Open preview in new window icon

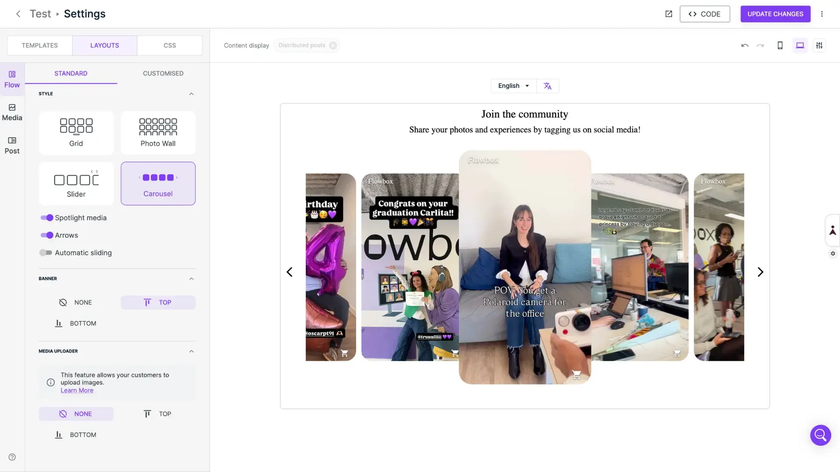coord(668,14)
